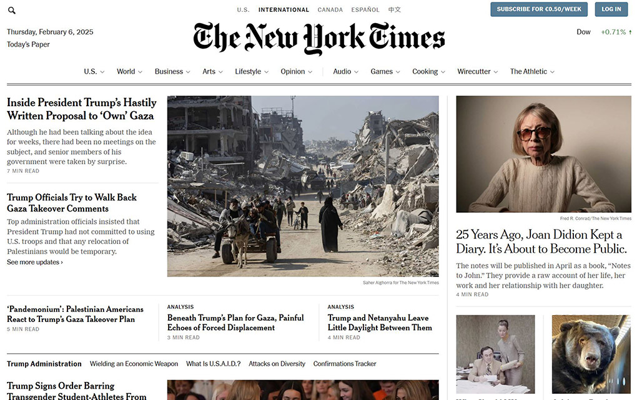Expand the World menu chevron
The width and height of the screenshot is (637, 400).
140,72
